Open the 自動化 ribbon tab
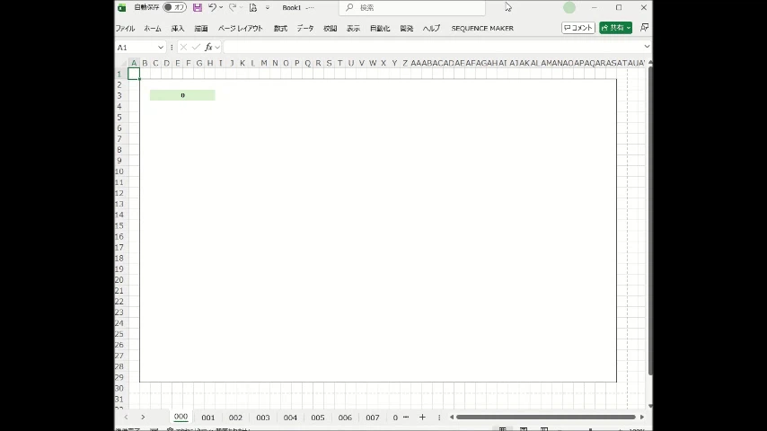The height and width of the screenshot is (431, 767). click(380, 29)
